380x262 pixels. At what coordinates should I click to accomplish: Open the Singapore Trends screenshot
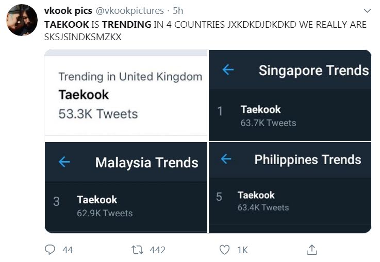290,95
